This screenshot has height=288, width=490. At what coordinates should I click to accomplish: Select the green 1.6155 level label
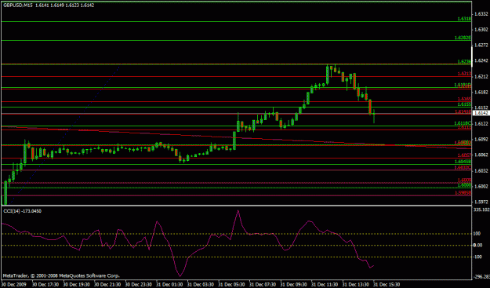coord(464,104)
